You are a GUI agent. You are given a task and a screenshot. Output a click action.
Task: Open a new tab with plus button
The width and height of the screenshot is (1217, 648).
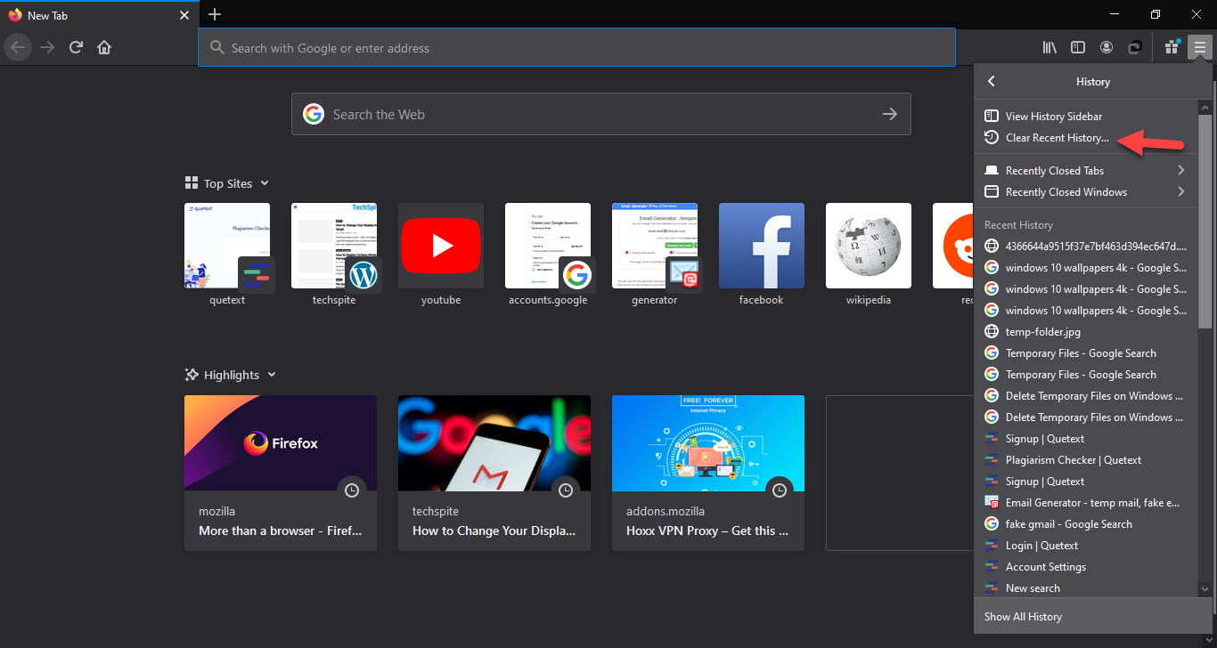215,14
